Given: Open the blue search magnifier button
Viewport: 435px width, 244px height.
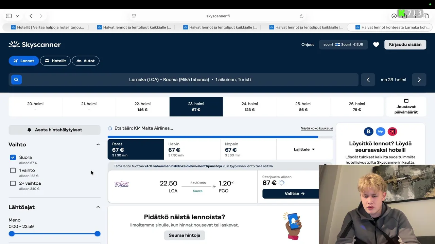Looking at the screenshot, I should (16, 80).
